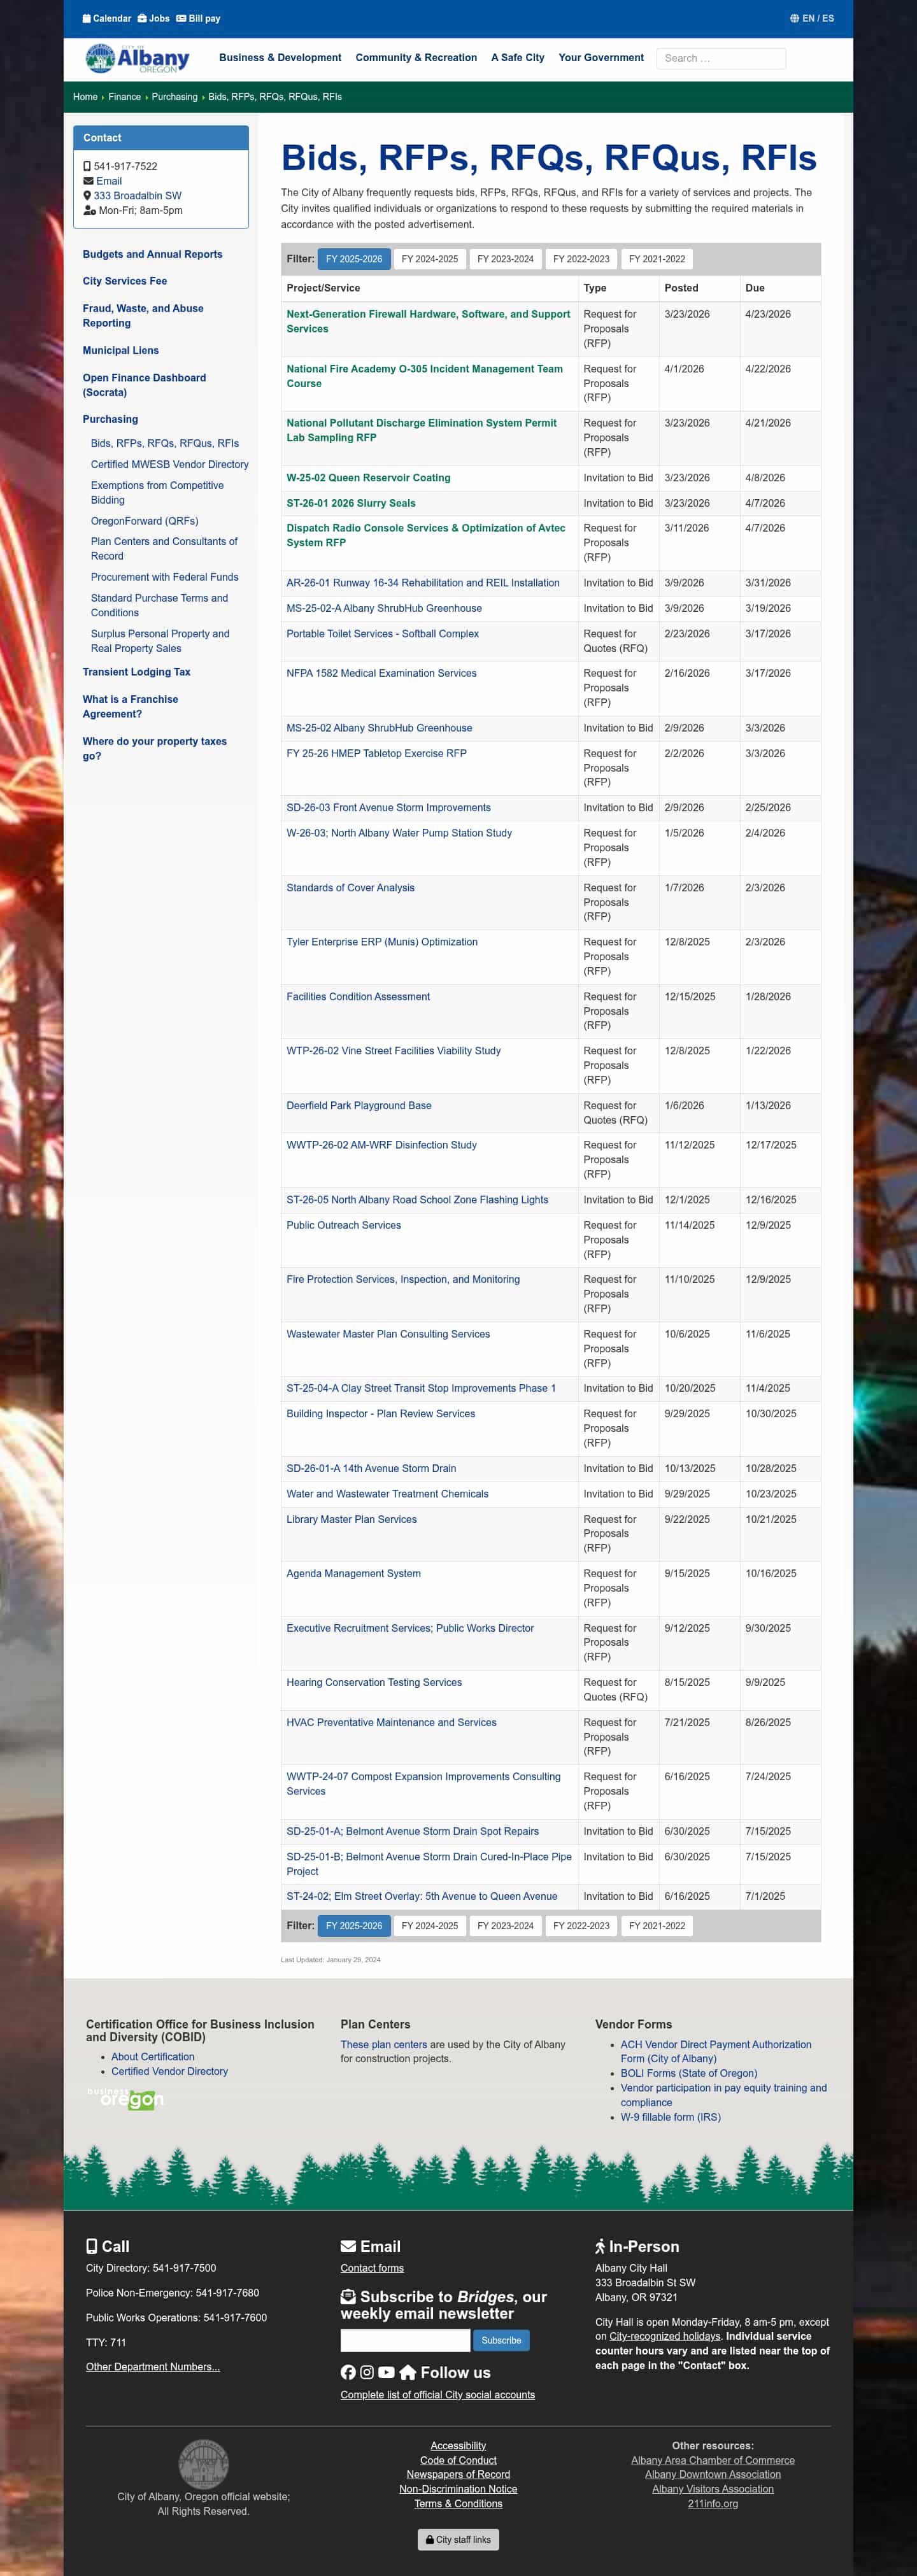Click the Email link in Contact box

coord(109,181)
